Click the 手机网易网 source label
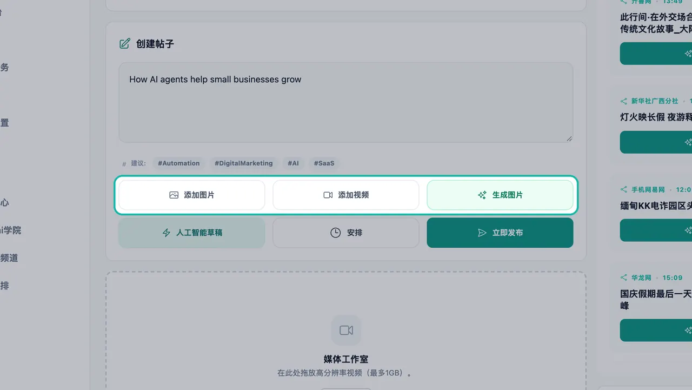This screenshot has width=692, height=390. [x=648, y=190]
